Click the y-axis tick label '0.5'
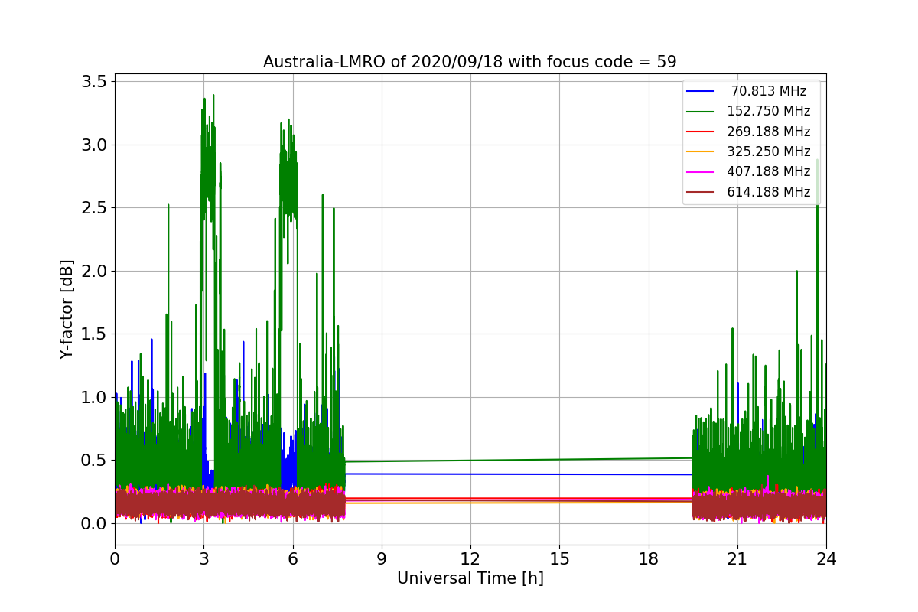The height and width of the screenshot is (612, 918). [x=95, y=461]
